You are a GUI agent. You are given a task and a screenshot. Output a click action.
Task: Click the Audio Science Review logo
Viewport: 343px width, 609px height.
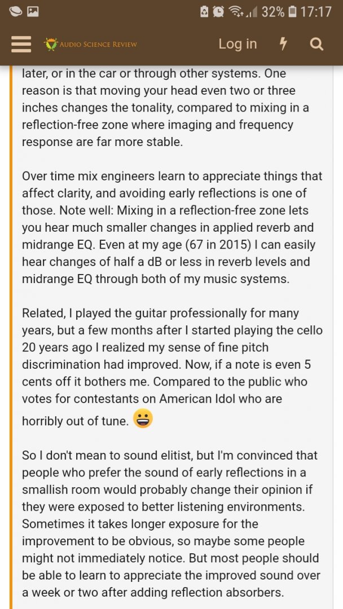(90, 45)
